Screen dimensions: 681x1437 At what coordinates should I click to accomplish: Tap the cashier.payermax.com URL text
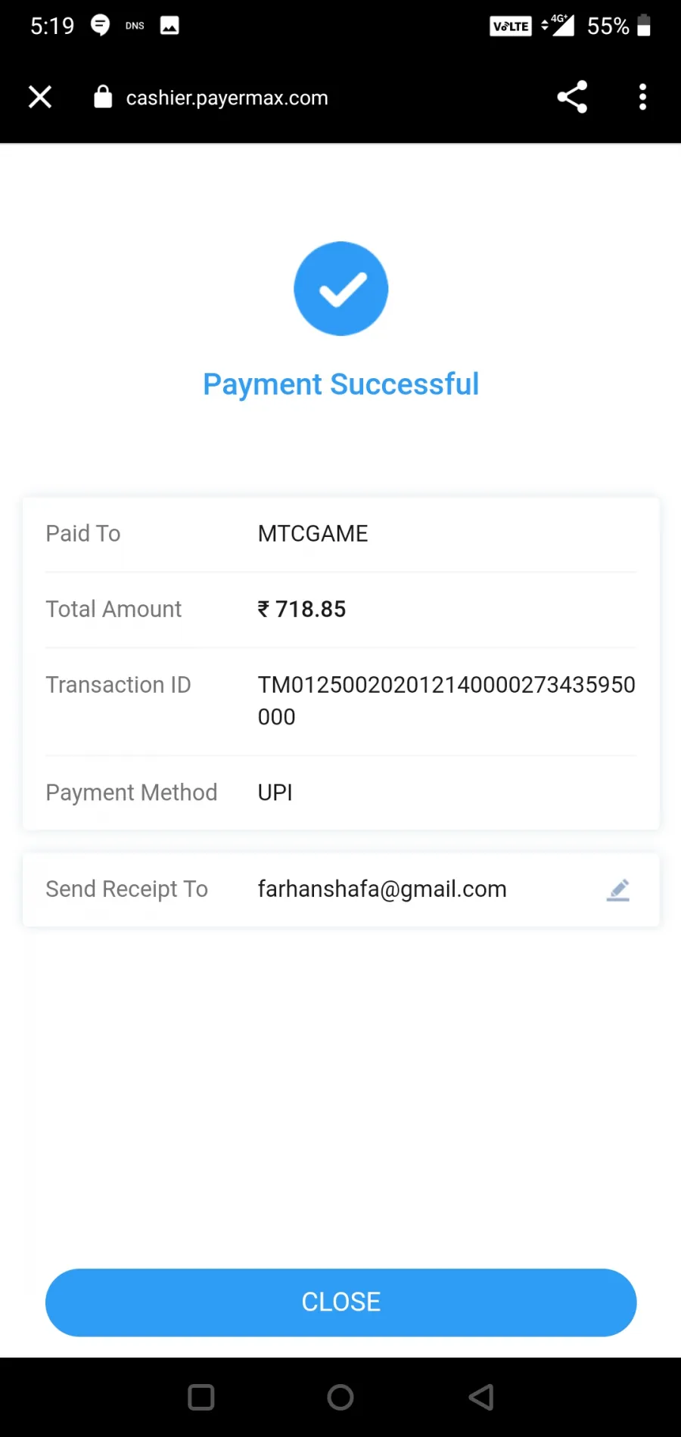(227, 98)
